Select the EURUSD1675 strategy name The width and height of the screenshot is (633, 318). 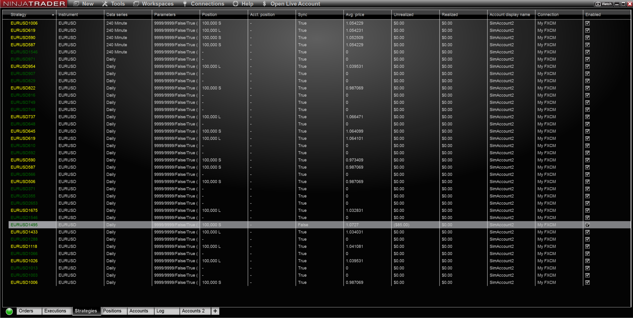pyautogui.click(x=24, y=211)
